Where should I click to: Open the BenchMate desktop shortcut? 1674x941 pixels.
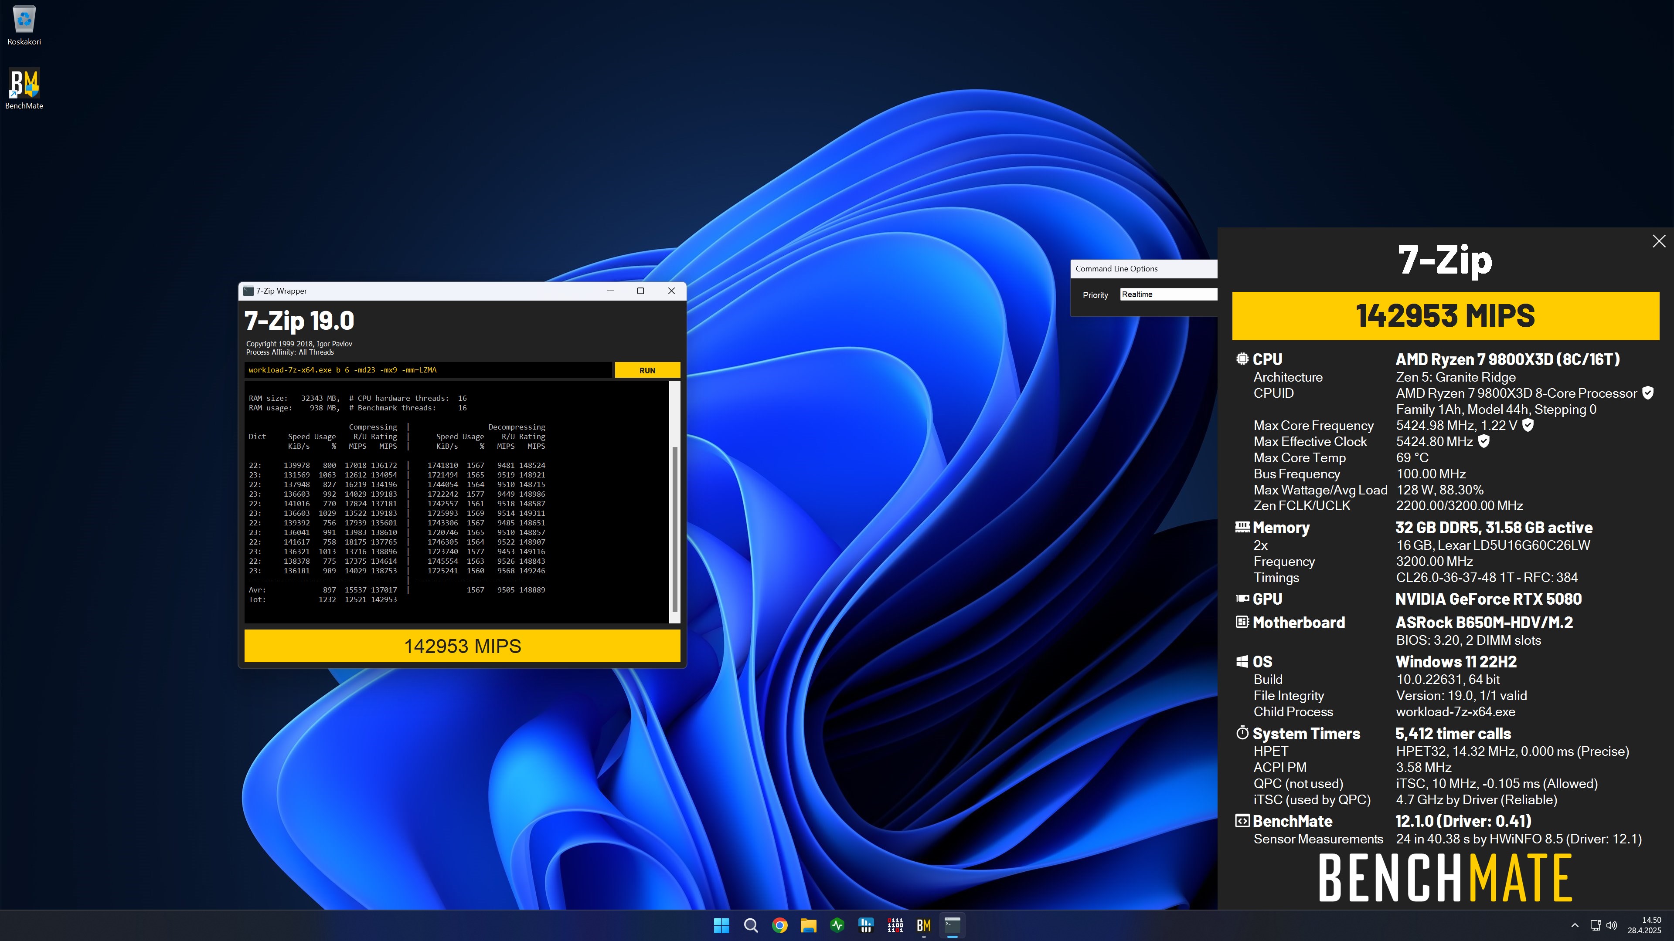24,89
